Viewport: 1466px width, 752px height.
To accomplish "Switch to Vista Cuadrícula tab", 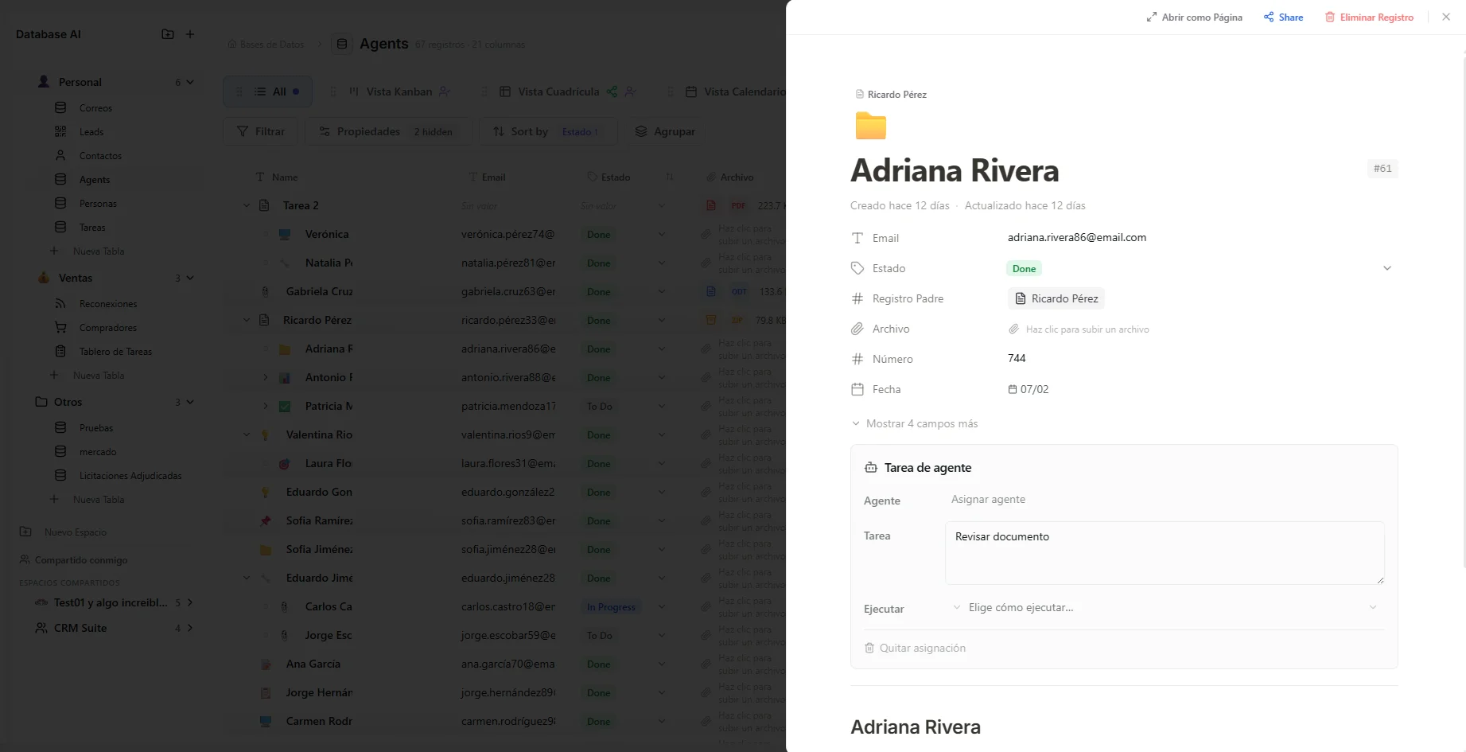I will coord(558,92).
